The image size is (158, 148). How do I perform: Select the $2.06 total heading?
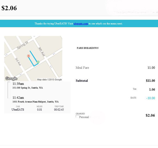[x=9, y=8]
